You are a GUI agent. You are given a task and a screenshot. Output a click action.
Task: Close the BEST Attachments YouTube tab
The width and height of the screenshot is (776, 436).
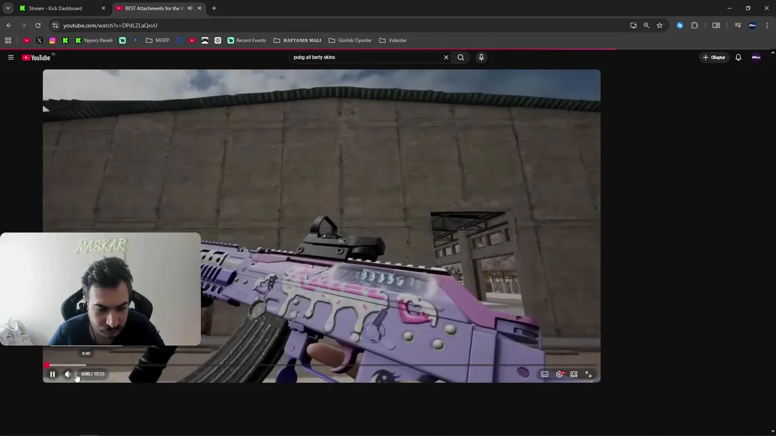click(x=199, y=8)
